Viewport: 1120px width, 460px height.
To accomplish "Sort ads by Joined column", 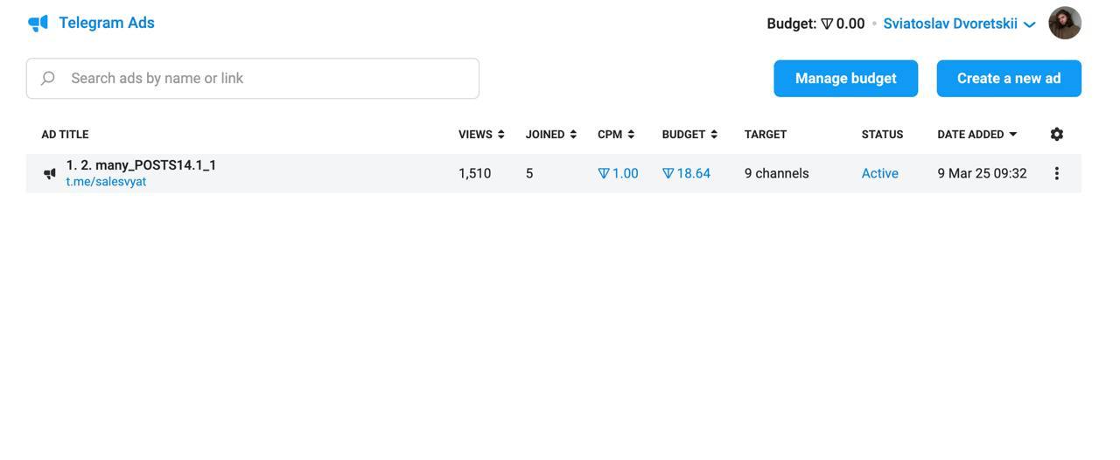I will (550, 135).
